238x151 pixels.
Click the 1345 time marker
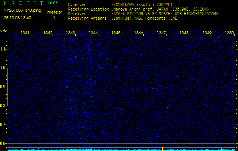(116, 33)
